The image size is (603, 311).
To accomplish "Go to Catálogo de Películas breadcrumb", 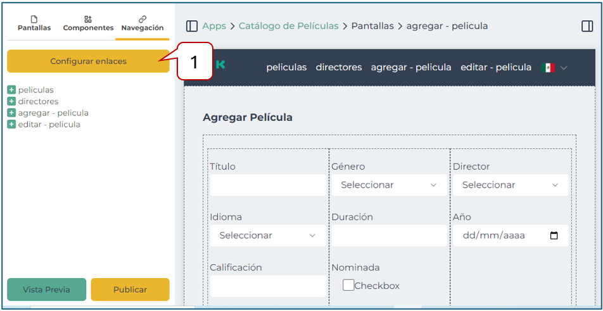I will pos(288,26).
